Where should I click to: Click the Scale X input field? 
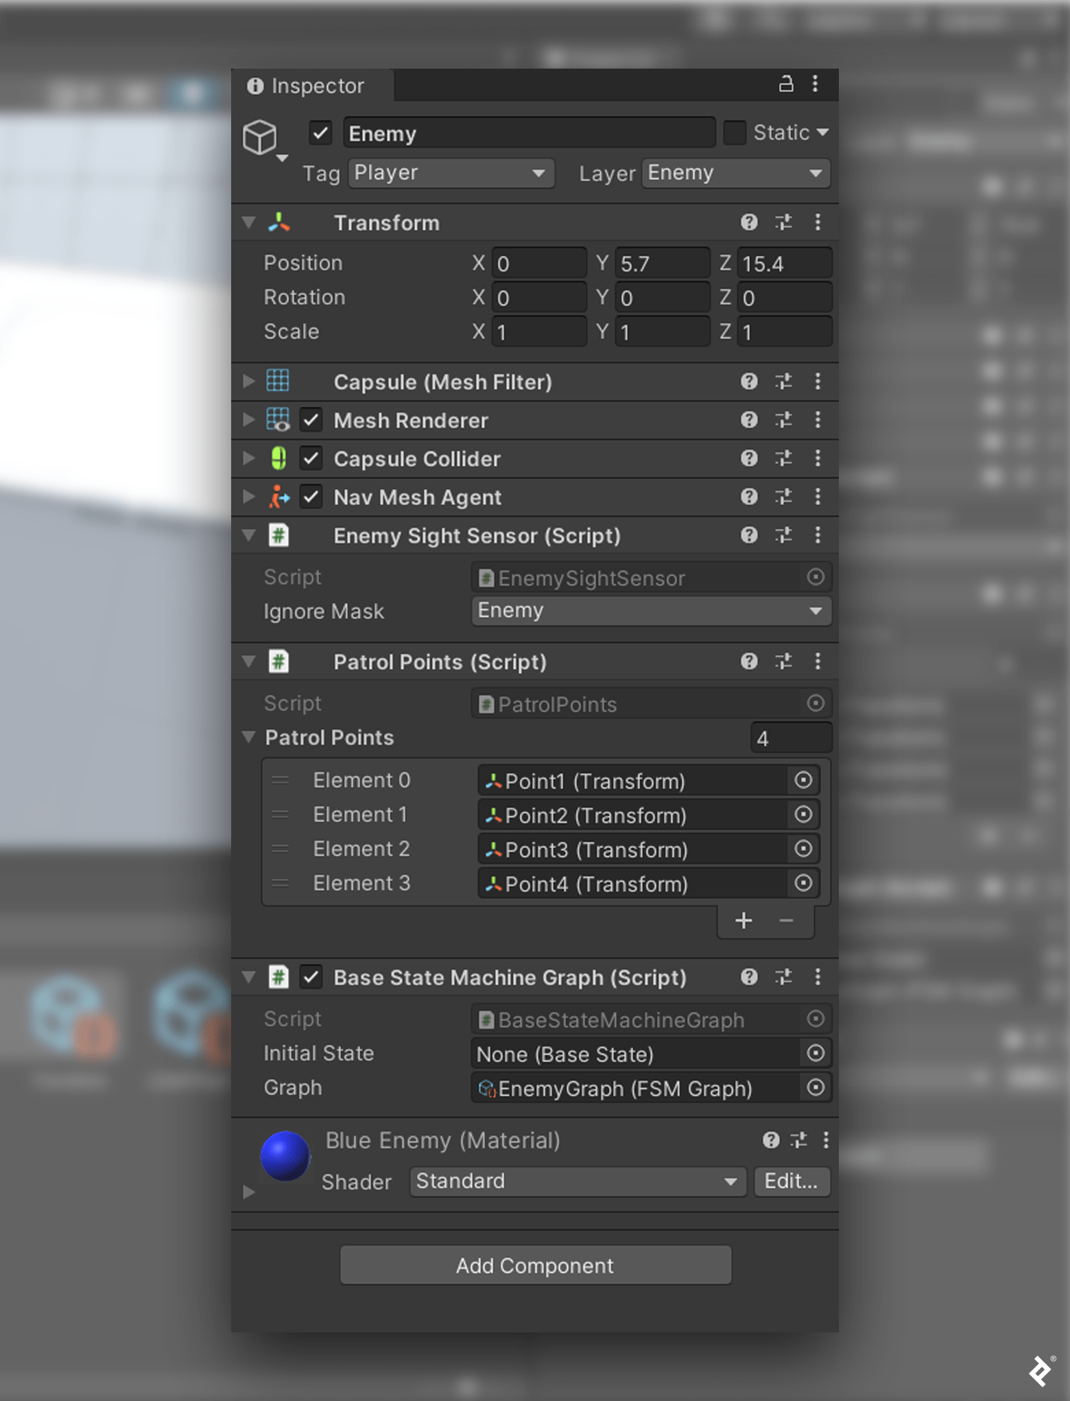pos(538,332)
